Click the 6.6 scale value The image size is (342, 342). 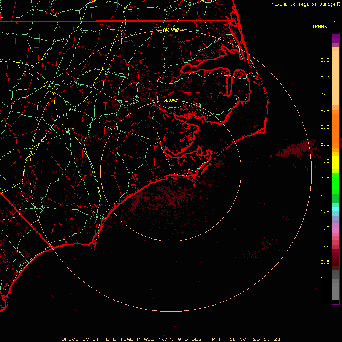coord(325,110)
